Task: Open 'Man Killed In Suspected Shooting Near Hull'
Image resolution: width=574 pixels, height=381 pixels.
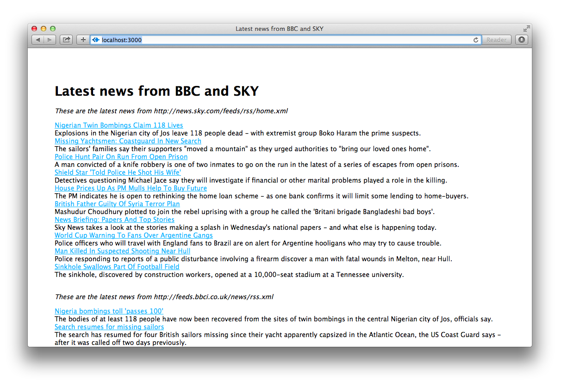Action: 123,251
